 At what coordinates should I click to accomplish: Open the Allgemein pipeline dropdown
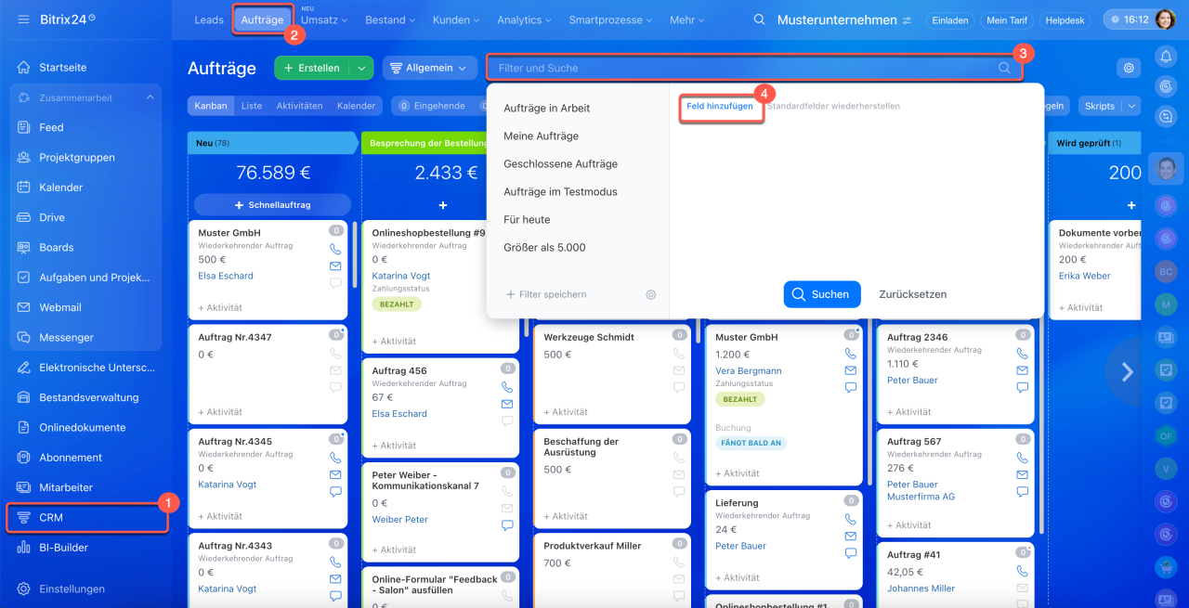click(x=429, y=68)
